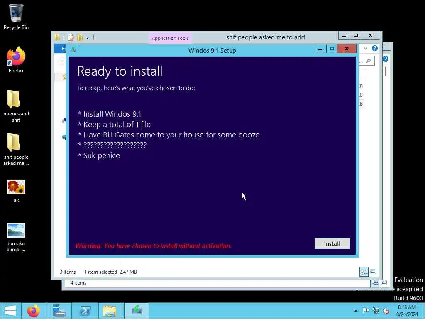Click the folder icon in Explorer title bar

click(57, 37)
